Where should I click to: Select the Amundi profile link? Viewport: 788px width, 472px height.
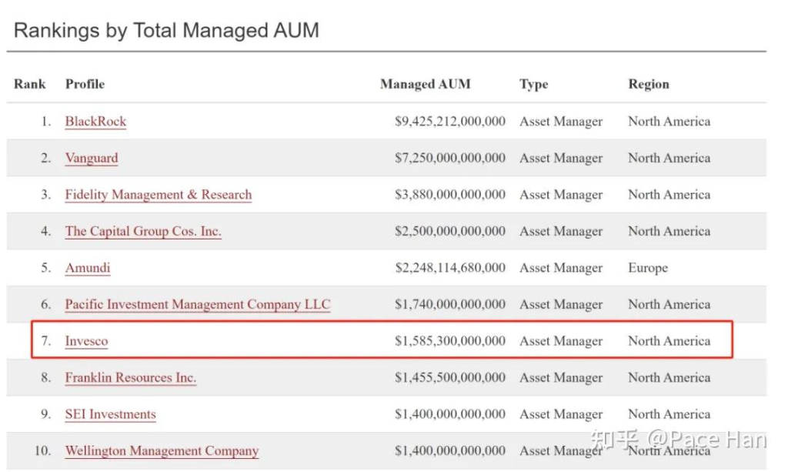pyautogui.click(x=88, y=268)
